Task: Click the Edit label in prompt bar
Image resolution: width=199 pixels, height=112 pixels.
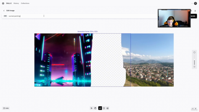Action: (x=5, y=16)
